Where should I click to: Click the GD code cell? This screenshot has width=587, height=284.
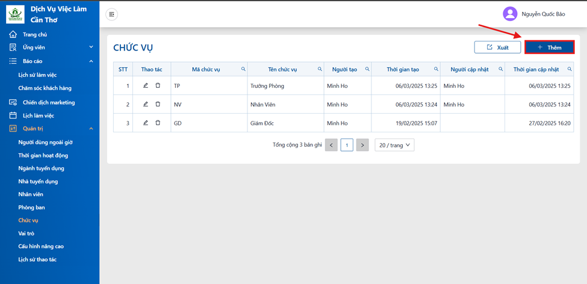[x=209, y=123]
